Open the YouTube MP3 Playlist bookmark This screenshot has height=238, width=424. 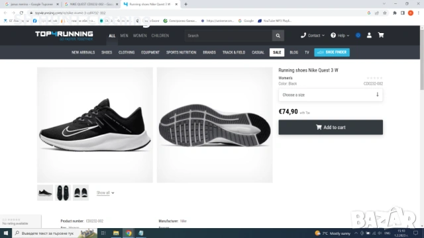point(275,20)
